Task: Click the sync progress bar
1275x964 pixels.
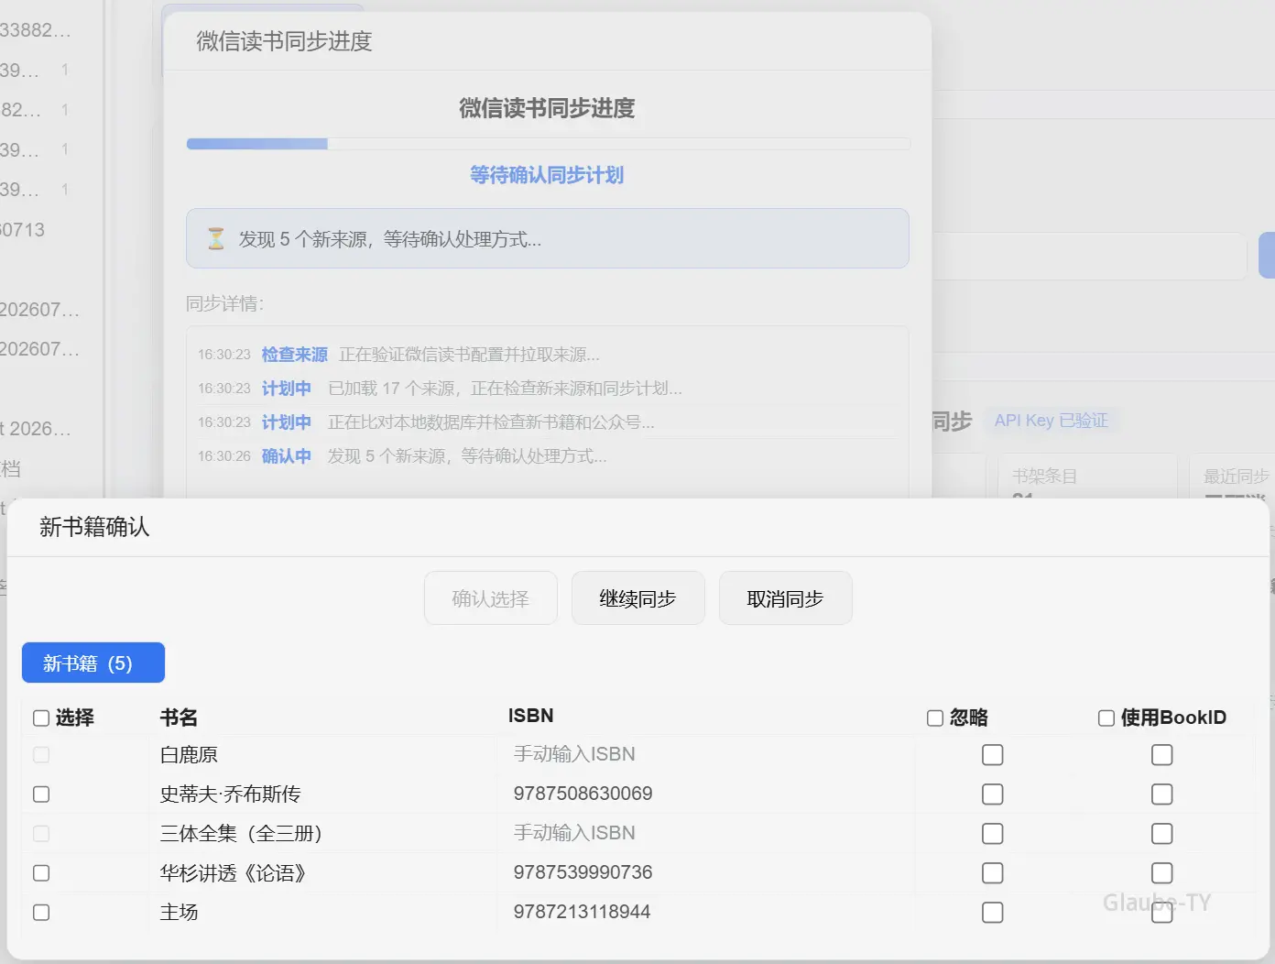Action: tap(548, 144)
